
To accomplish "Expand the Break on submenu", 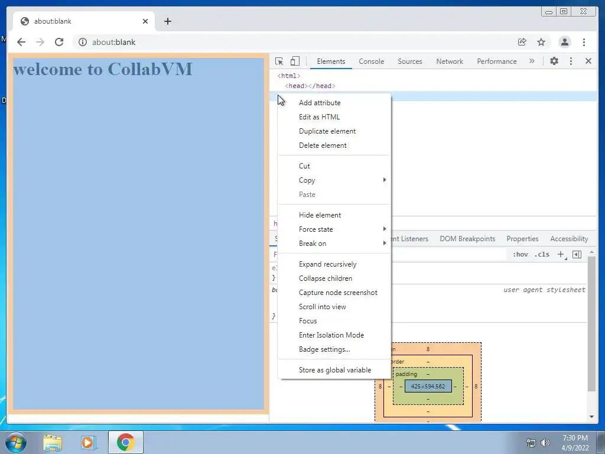I will coord(334,244).
